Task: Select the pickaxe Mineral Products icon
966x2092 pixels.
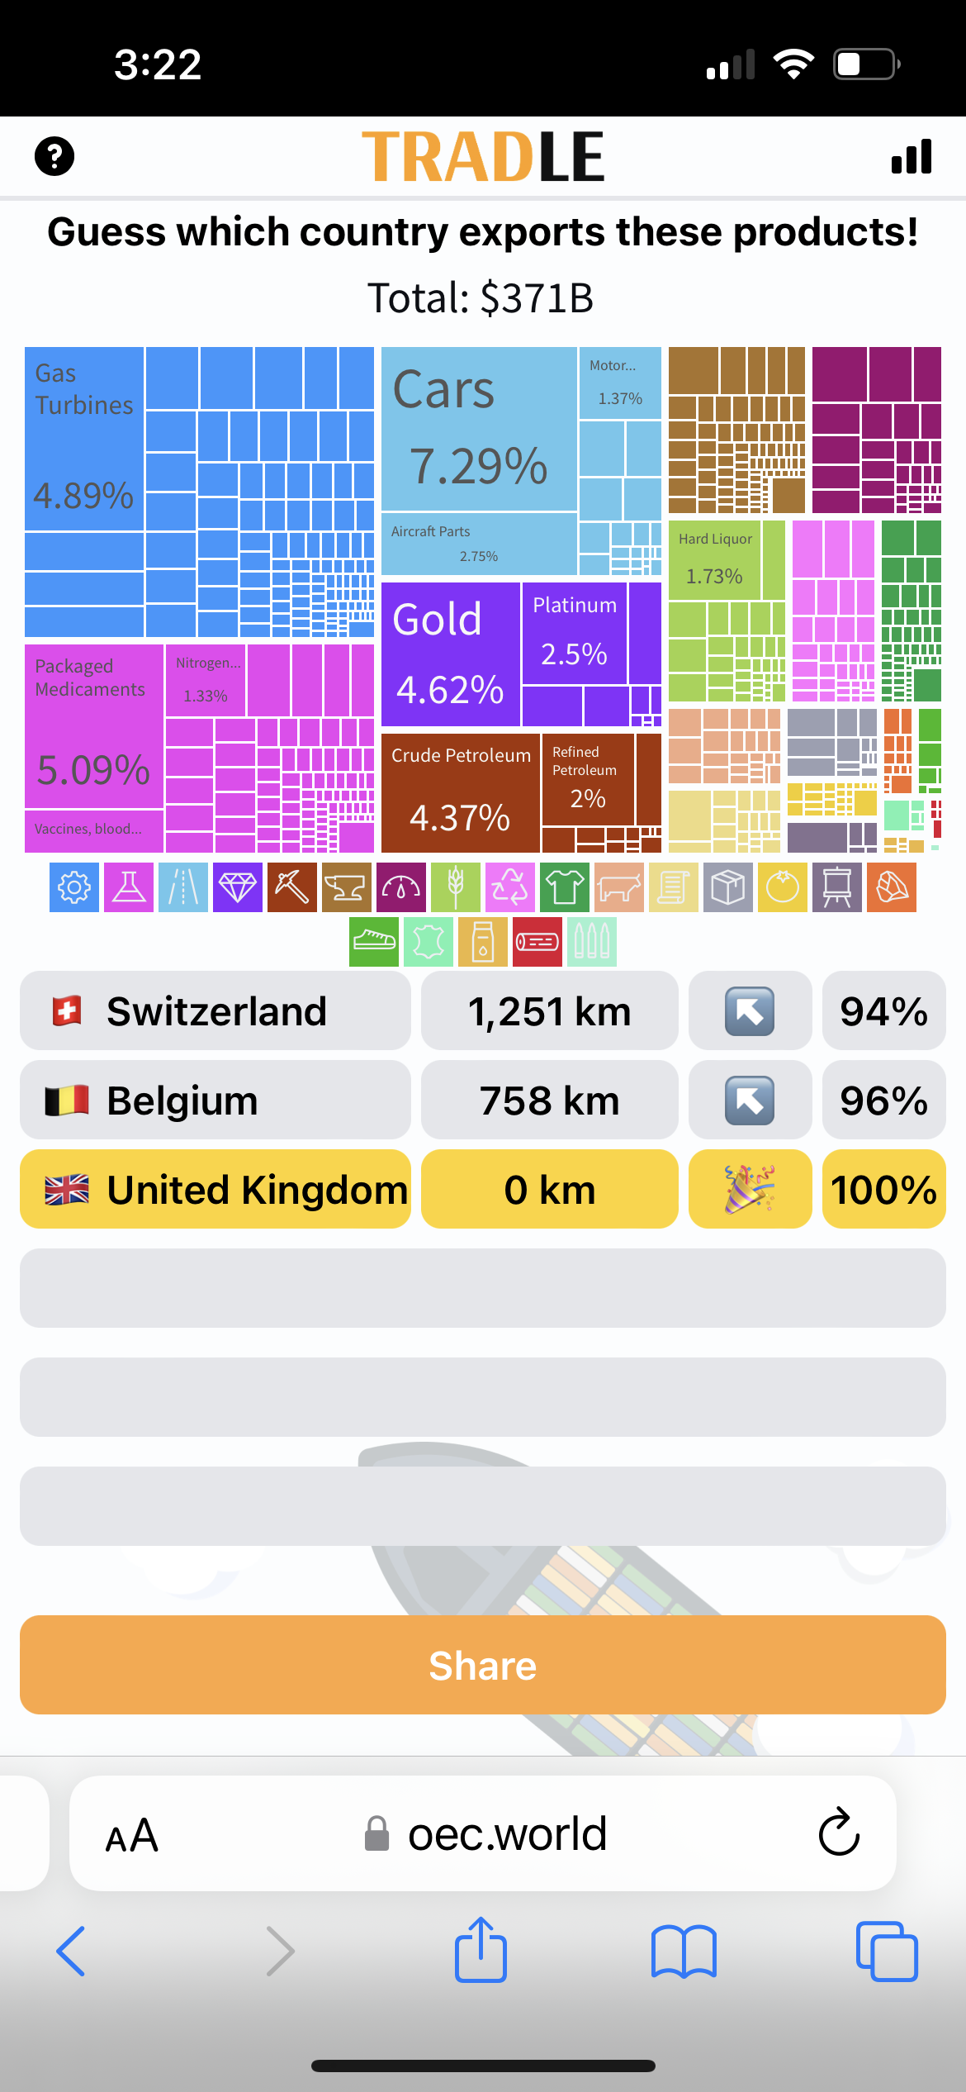Action: [292, 887]
